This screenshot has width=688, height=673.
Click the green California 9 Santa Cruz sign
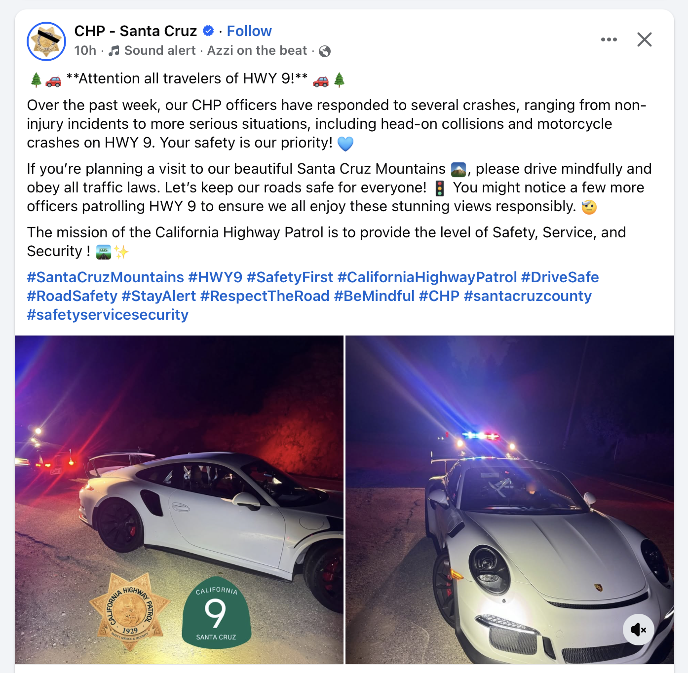coord(217,612)
